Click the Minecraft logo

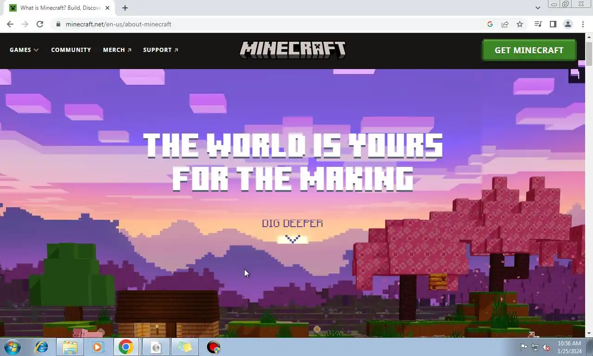pos(293,50)
